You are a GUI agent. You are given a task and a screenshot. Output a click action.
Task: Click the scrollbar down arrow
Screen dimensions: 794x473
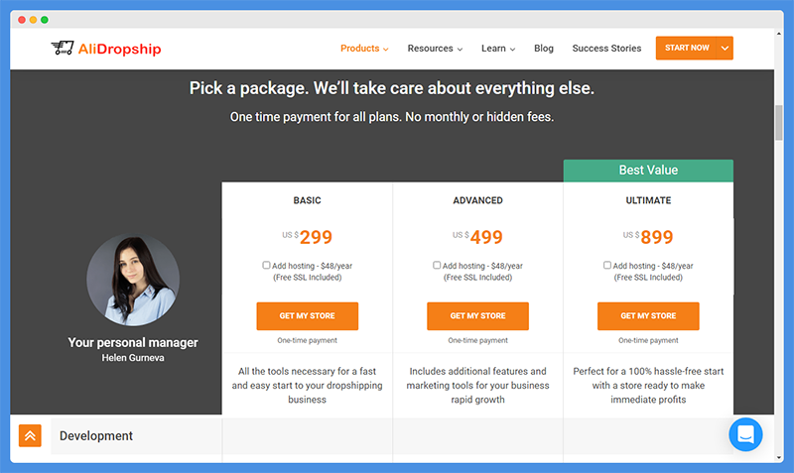[x=779, y=457]
